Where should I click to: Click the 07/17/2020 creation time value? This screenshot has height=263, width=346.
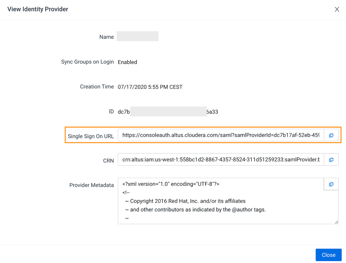tap(150, 87)
